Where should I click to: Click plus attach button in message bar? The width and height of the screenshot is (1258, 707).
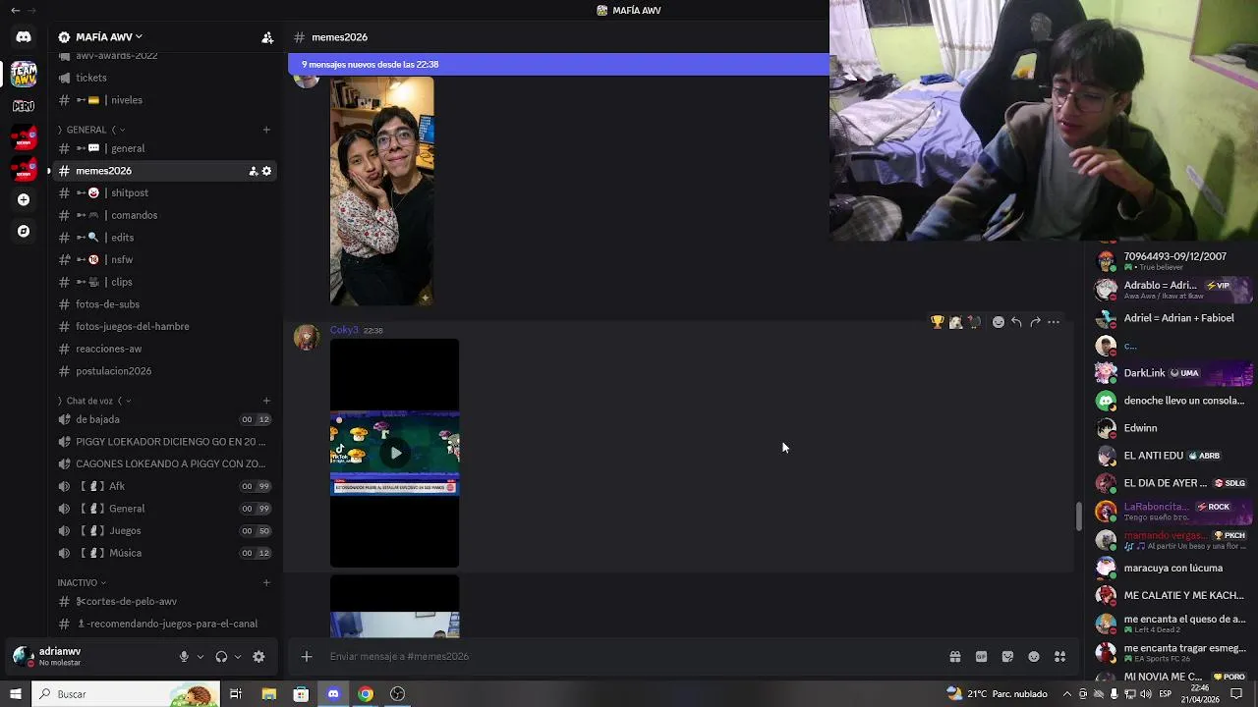tap(307, 656)
